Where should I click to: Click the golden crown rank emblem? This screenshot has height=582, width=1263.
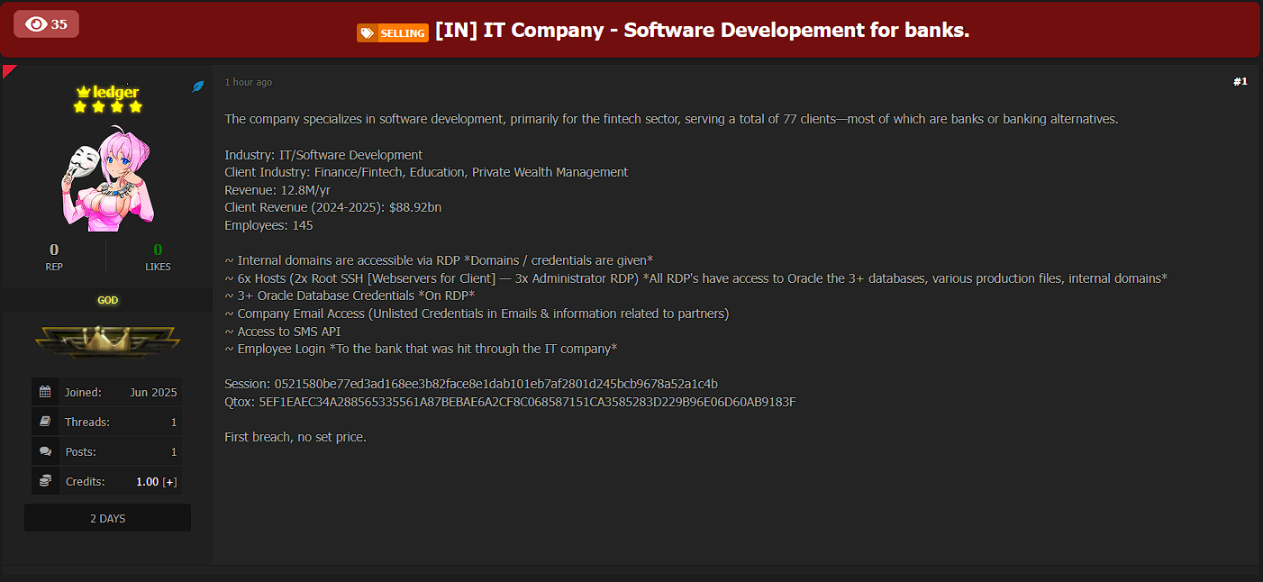[107, 341]
